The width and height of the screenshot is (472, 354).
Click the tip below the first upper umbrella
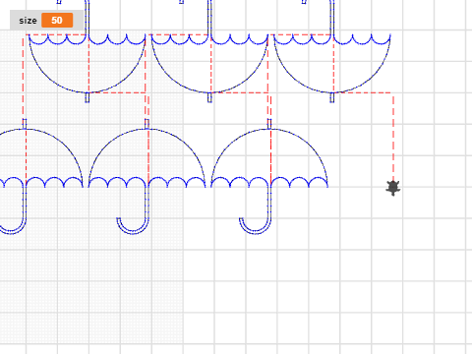point(88,97)
